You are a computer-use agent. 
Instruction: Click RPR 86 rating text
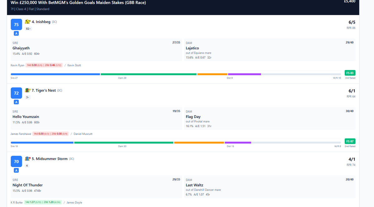(351, 28)
